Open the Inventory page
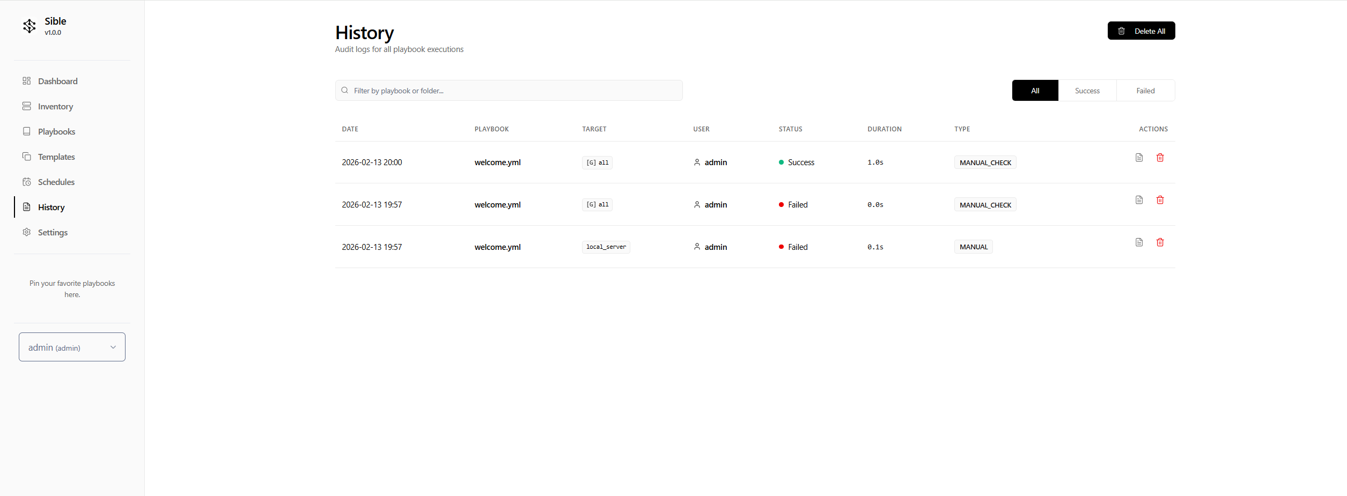 point(55,107)
